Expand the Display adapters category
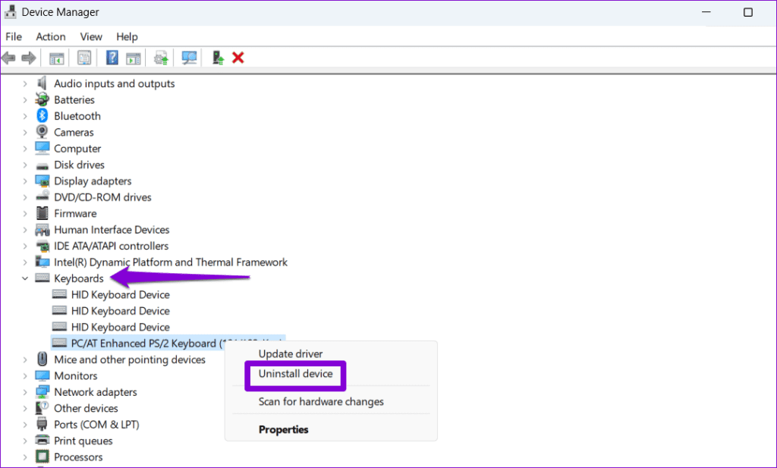The image size is (777, 468). tap(25, 181)
